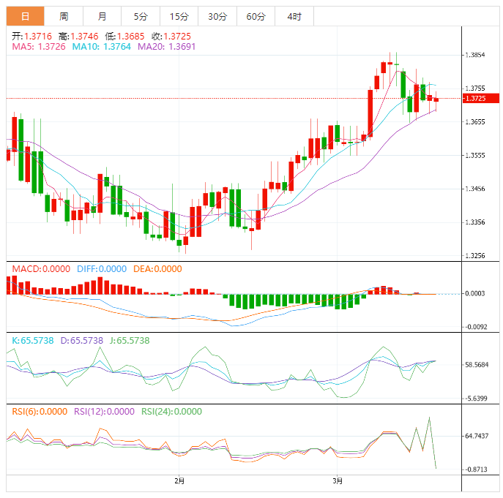Click the RSI(6):0.0000 label
Screen dimensions: 503x498
(x=40, y=412)
